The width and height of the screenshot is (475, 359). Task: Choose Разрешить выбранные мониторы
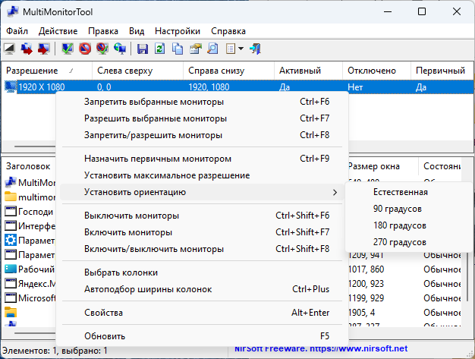[x=202, y=118]
